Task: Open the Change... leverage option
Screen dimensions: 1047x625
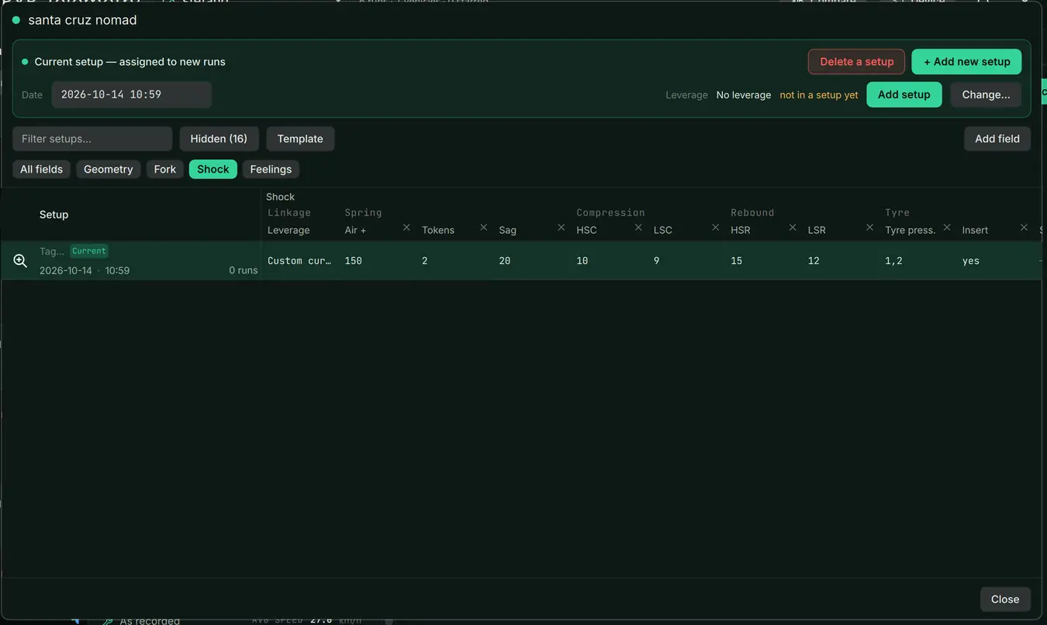Action: (986, 94)
